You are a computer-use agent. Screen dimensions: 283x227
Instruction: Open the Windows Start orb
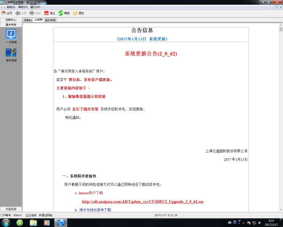tap(6, 223)
